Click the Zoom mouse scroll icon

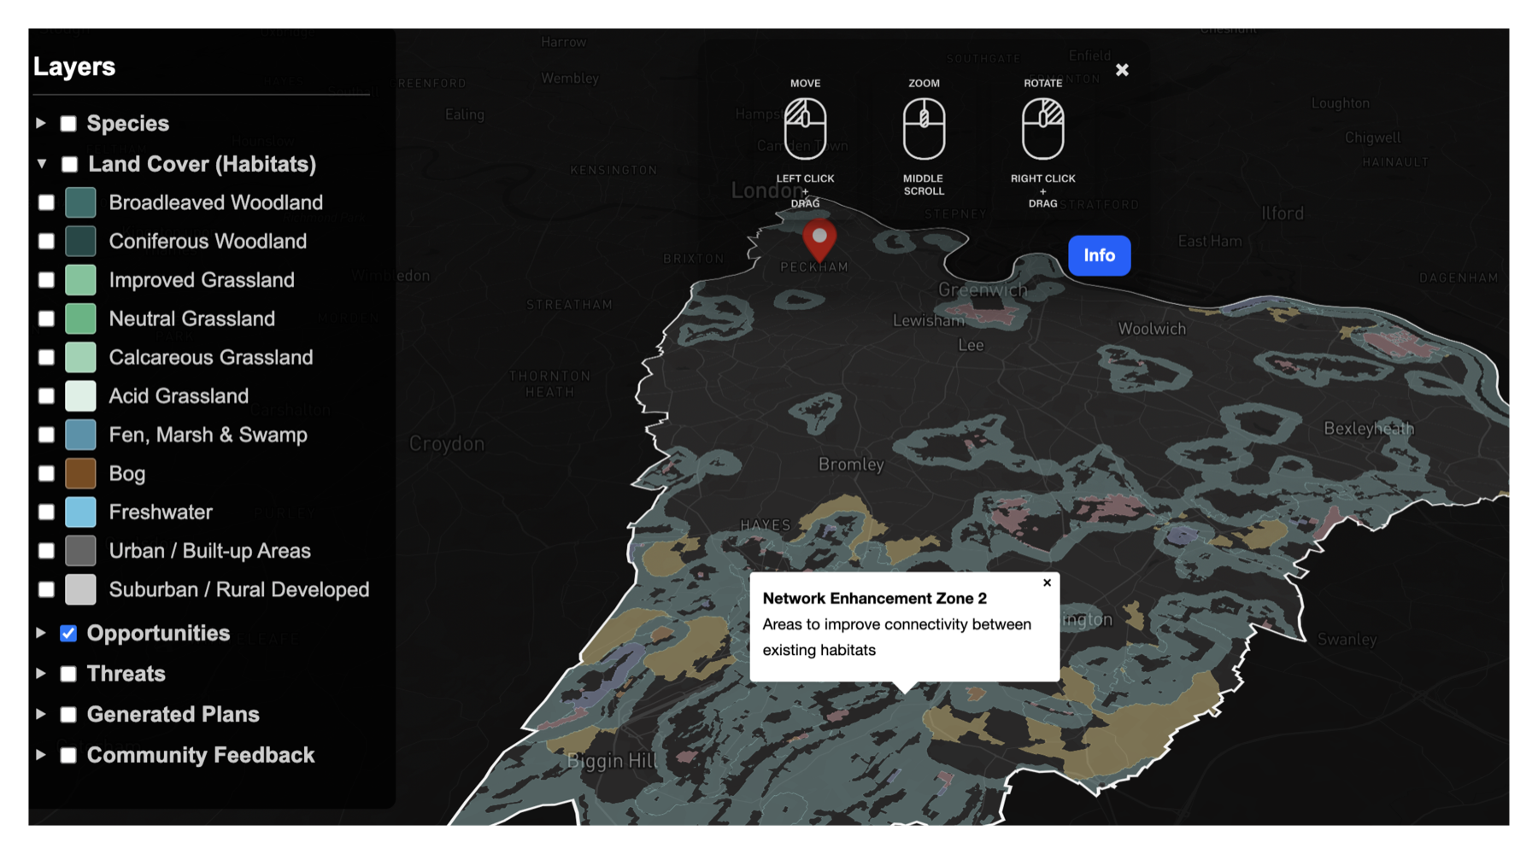pyautogui.click(x=924, y=129)
